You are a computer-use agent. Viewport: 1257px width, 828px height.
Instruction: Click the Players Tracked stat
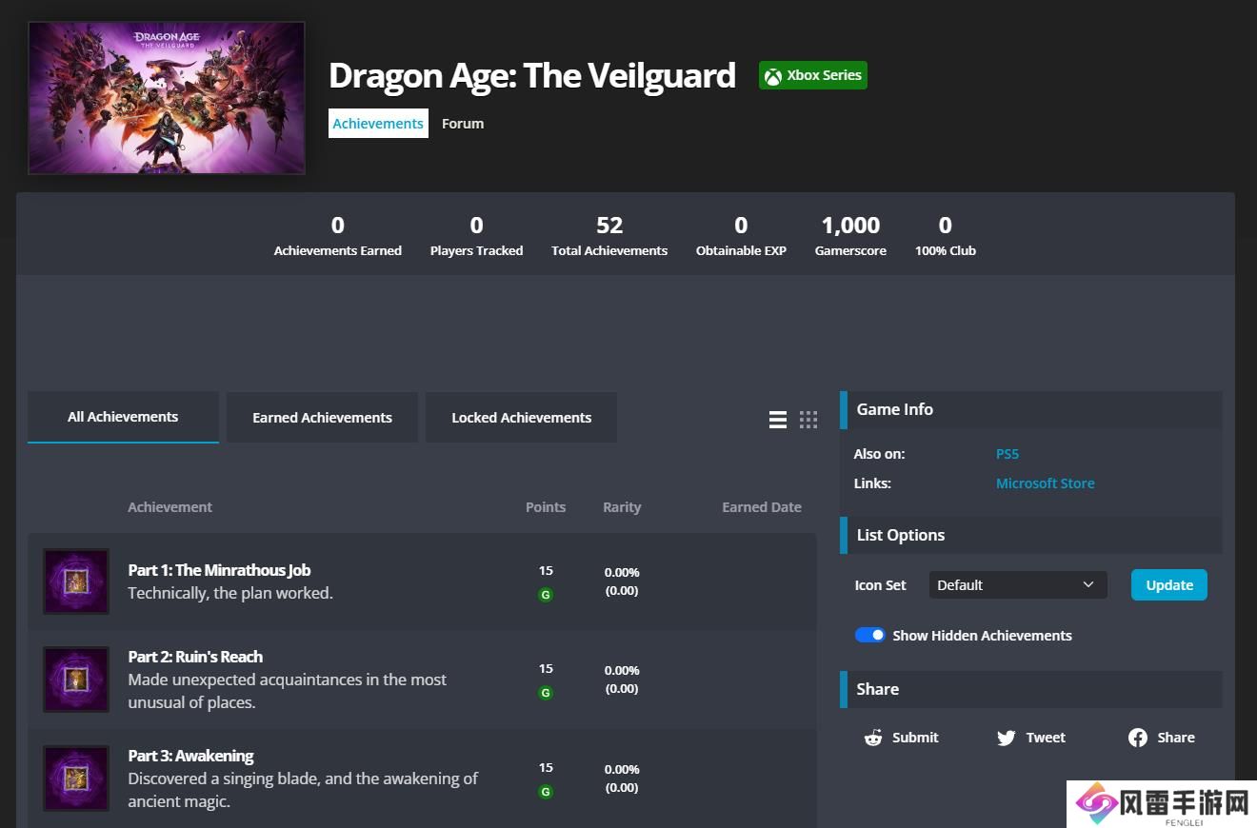(476, 236)
